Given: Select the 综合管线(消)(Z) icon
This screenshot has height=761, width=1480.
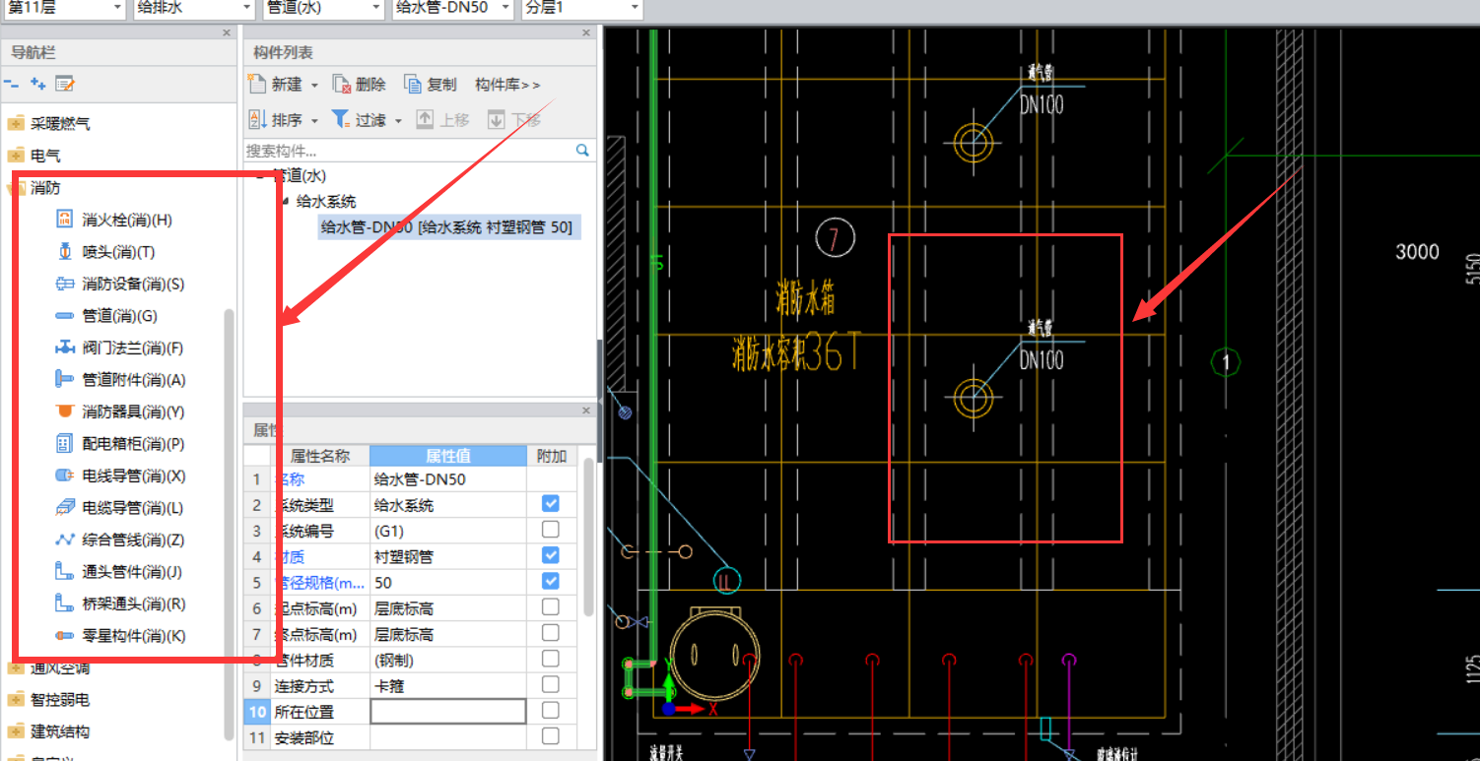Looking at the screenshot, I should tap(65, 539).
